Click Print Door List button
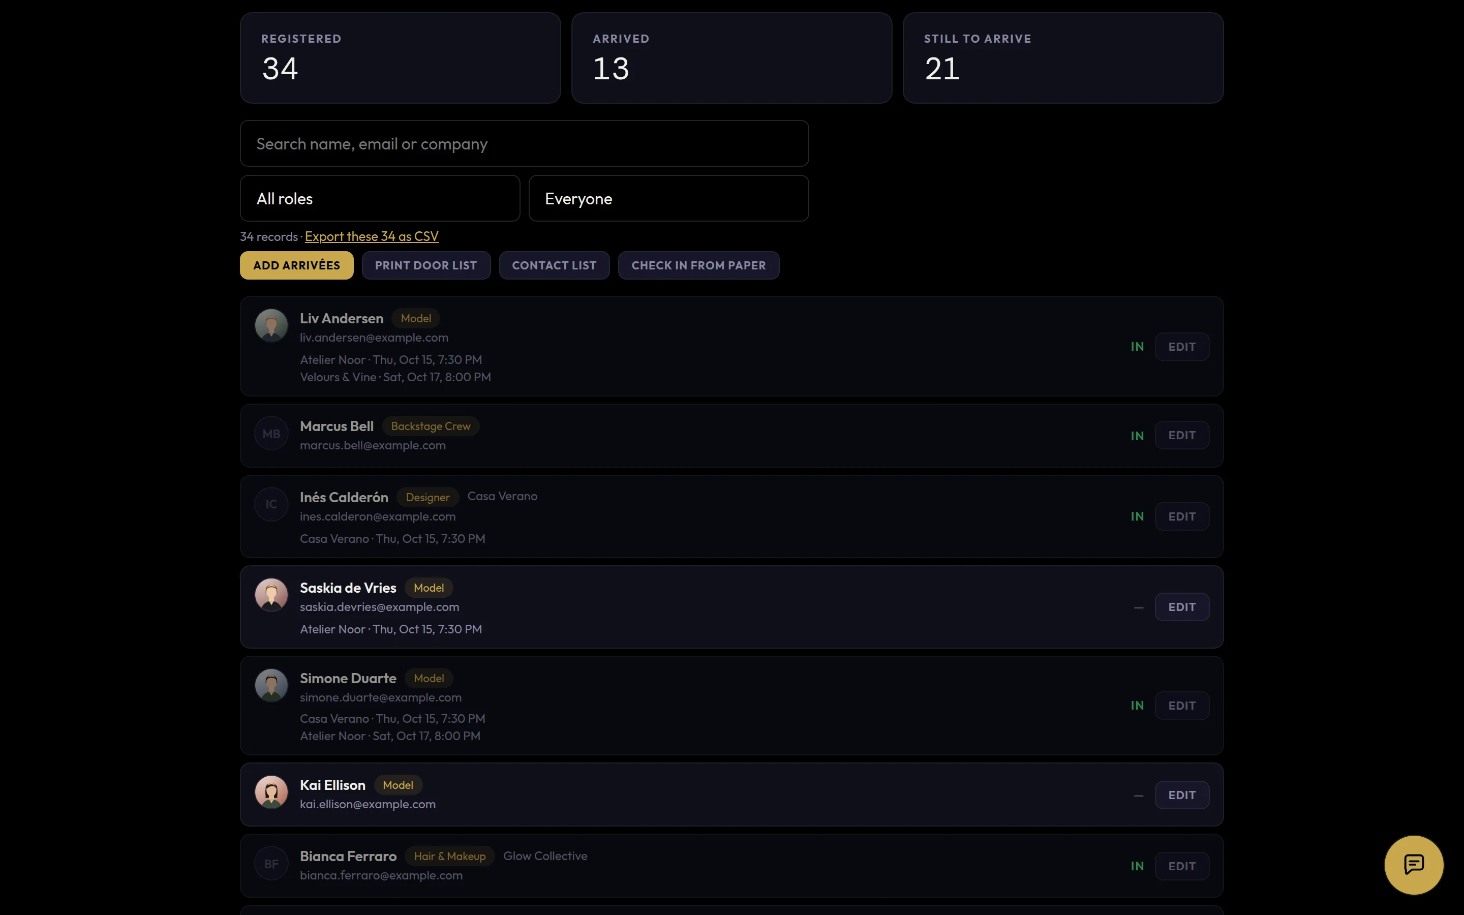Screen dimensions: 1464x915 click(426, 265)
